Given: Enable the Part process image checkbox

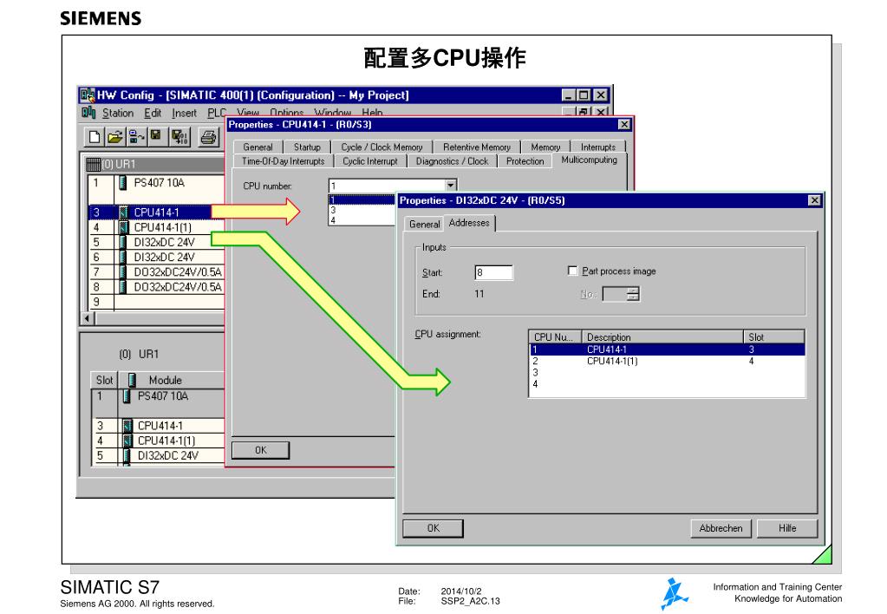Looking at the screenshot, I should tap(572, 271).
